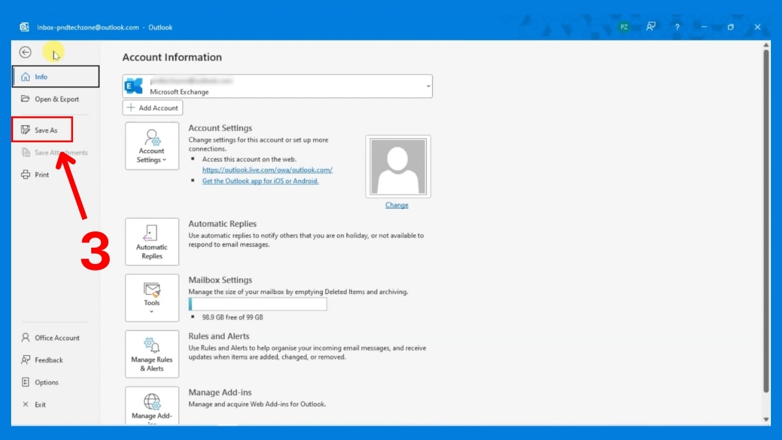The height and width of the screenshot is (440, 782).
Task: Open the Open & Export tab
Action: 56,99
